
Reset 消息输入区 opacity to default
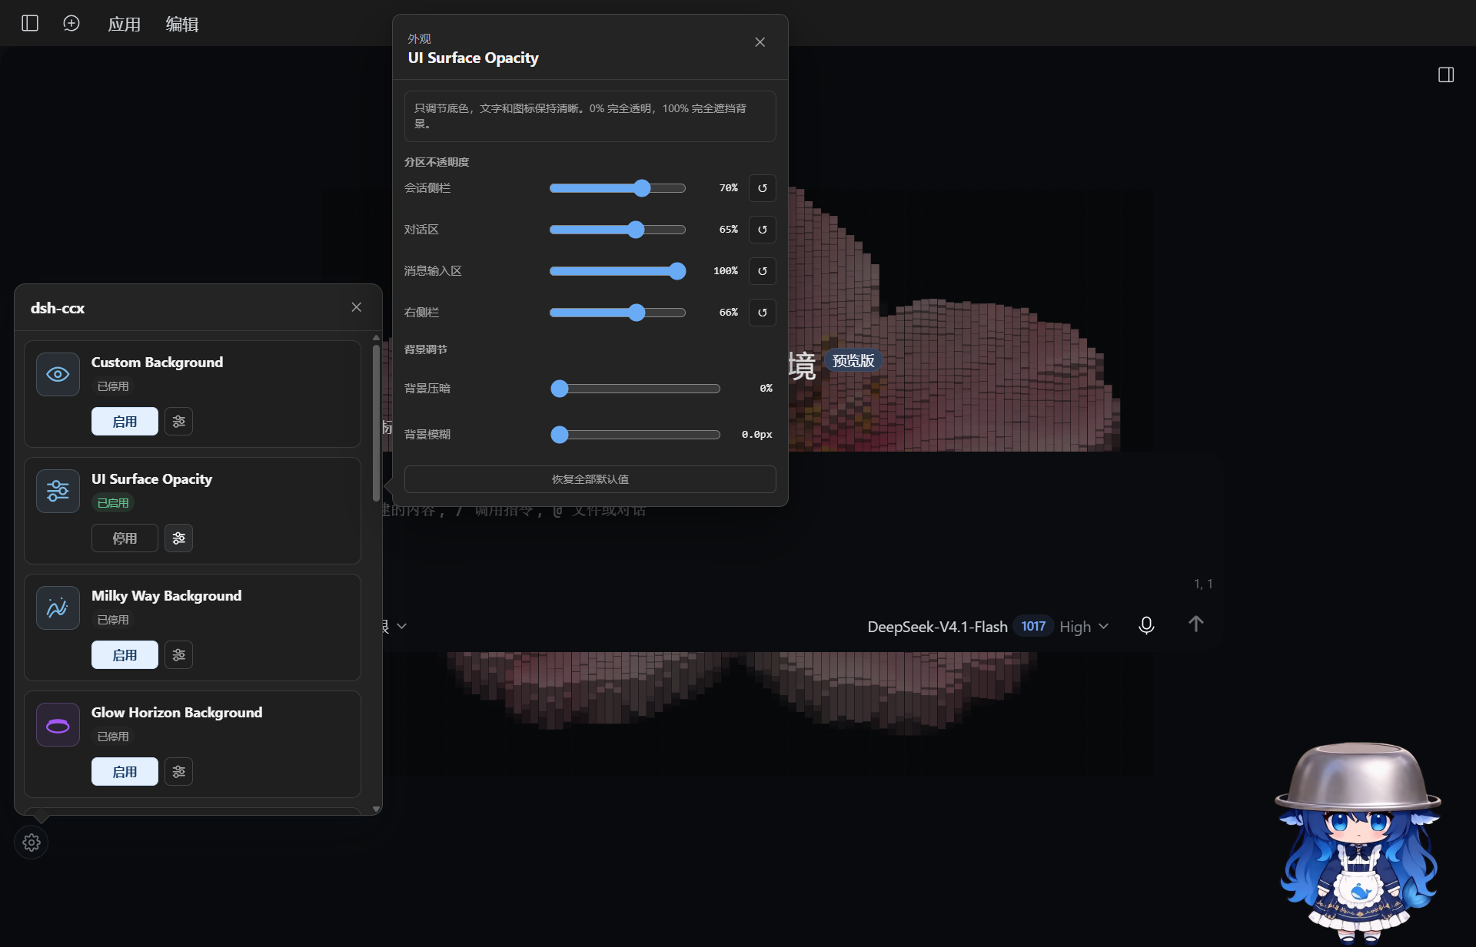tap(763, 271)
